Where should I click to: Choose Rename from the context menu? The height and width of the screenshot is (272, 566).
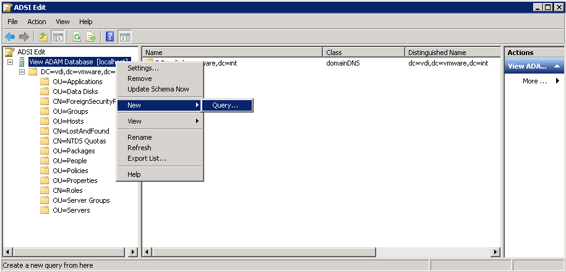(160, 137)
